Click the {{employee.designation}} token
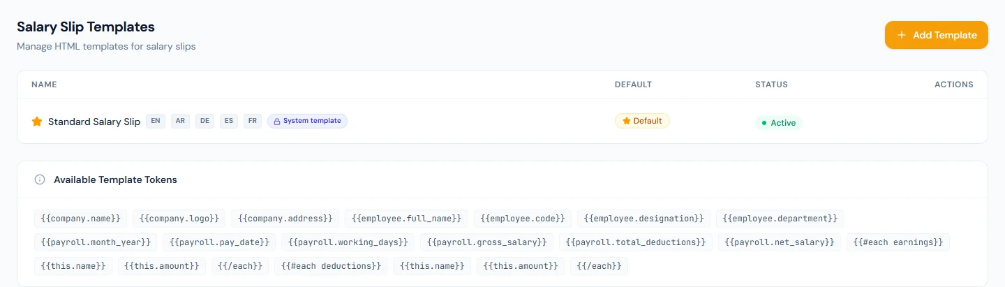 click(644, 219)
